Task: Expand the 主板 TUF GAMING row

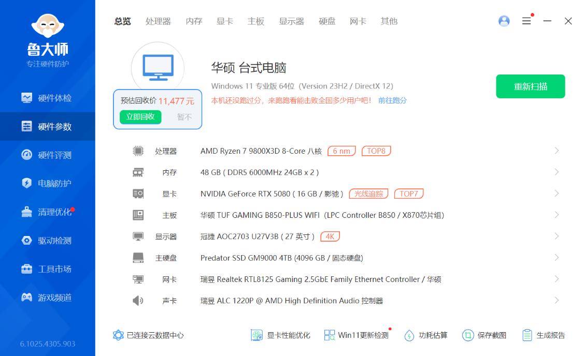Action: click(557, 215)
